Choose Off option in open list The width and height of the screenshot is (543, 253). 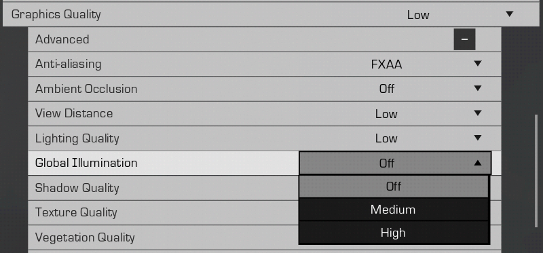pyautogui.click(x=394, y=187)
